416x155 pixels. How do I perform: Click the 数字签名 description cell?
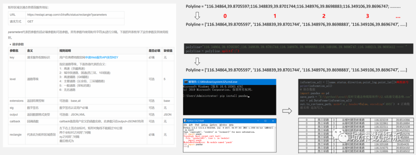coord(42,108)
